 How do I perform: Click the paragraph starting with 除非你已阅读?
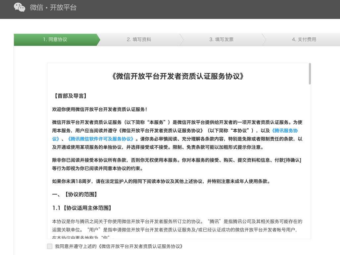click(176, 164)
